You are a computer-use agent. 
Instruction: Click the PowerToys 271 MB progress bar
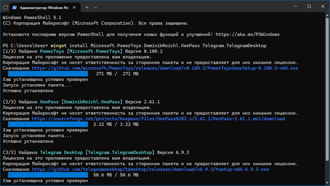click(48, 74)
